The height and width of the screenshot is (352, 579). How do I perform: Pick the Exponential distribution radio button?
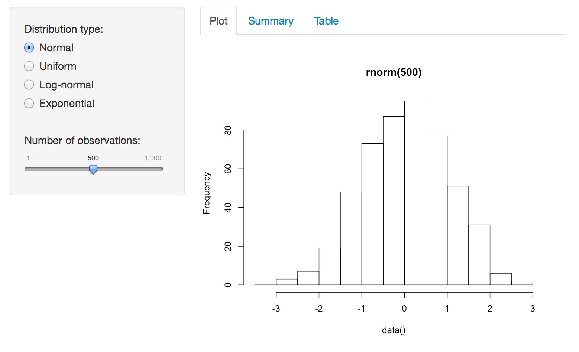pyautogui.click(x=29, y=104)
